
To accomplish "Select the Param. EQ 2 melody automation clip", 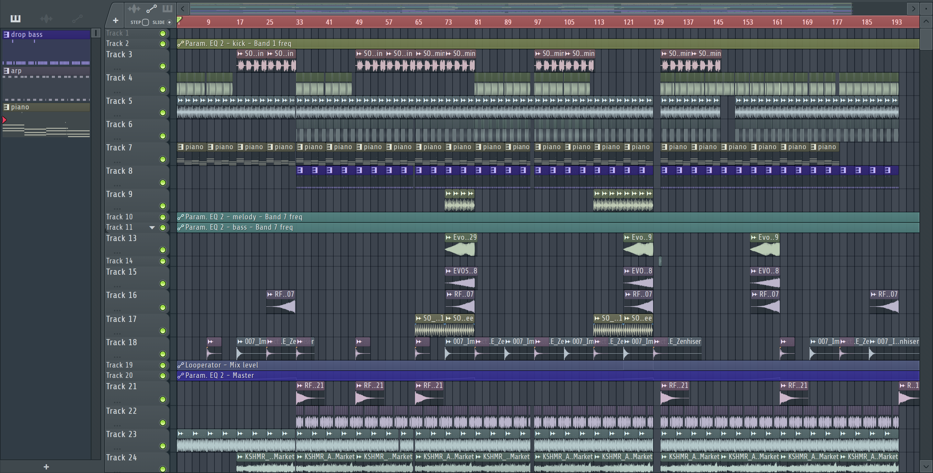I will coord(548,217).
